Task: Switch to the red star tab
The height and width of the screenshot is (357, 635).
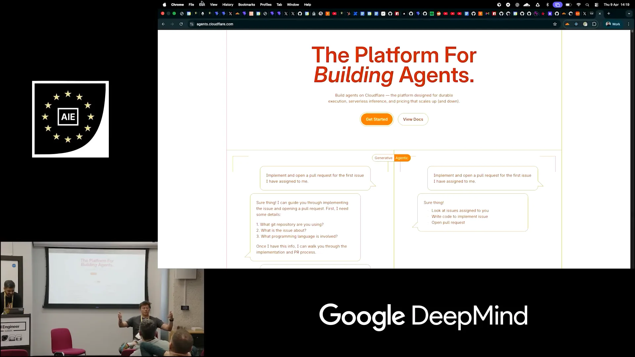Action: (543, 14)
